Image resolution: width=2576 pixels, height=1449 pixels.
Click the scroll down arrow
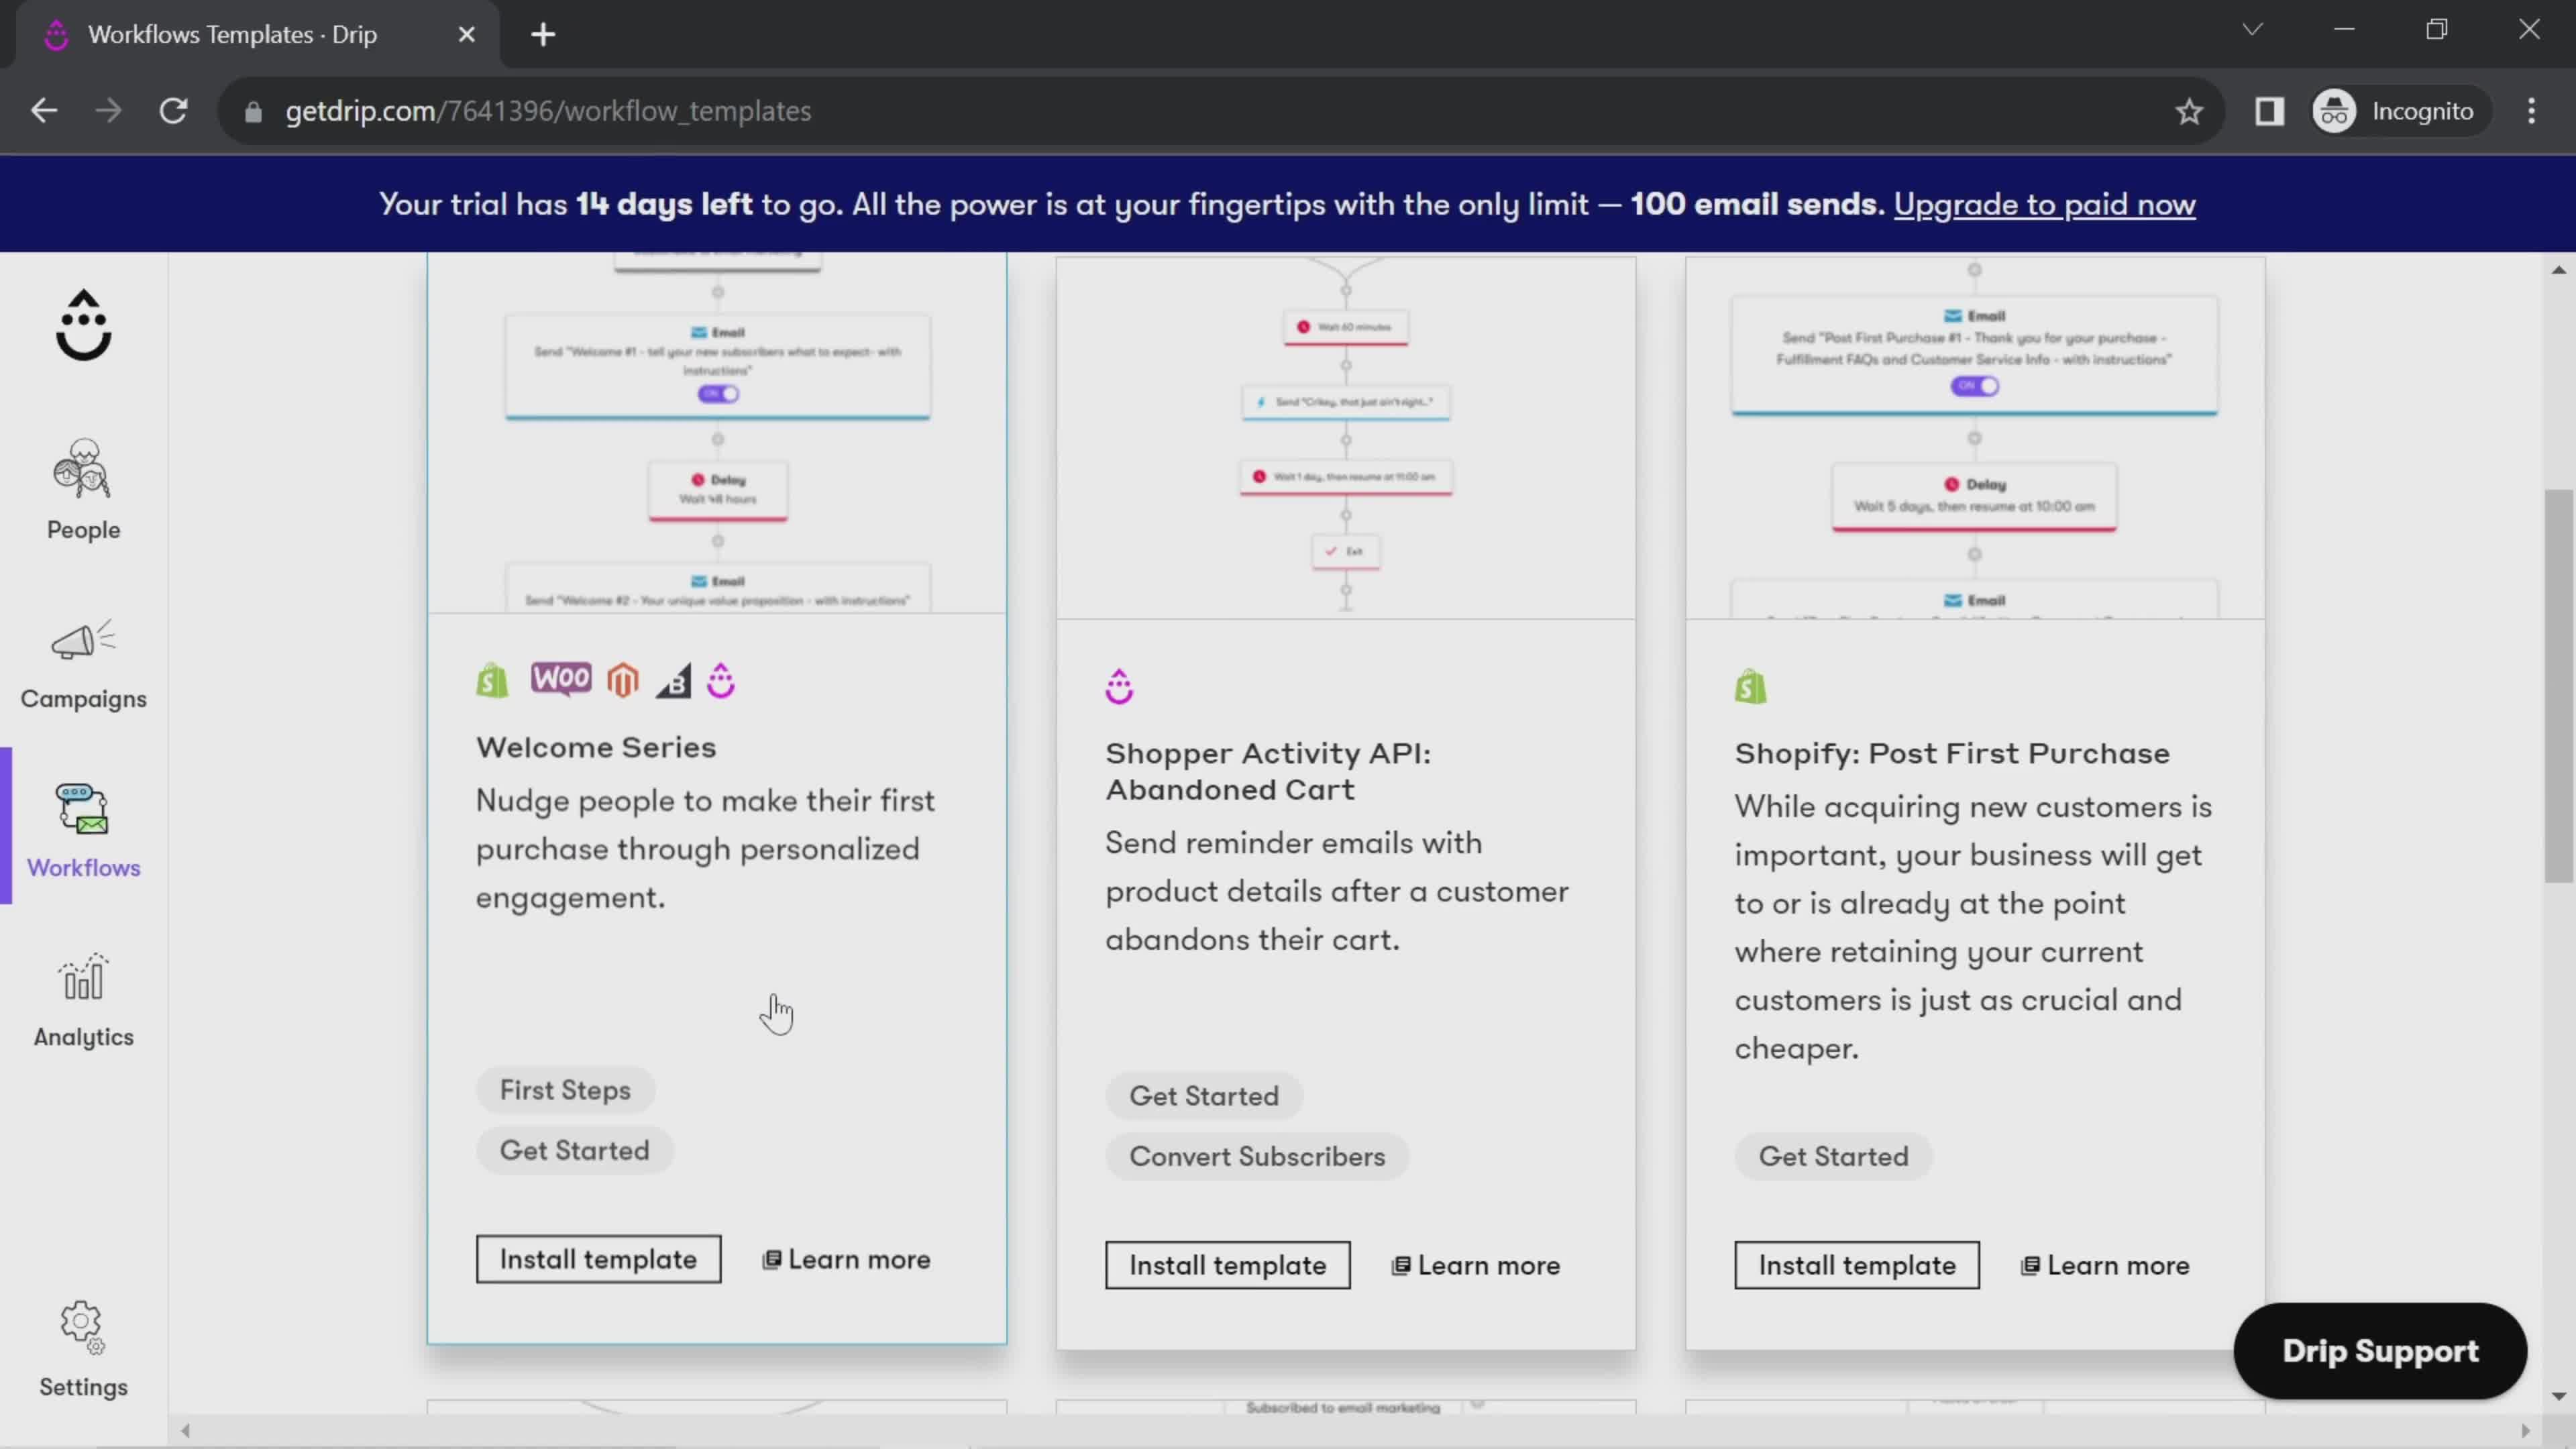(x=2558, y=1396)
